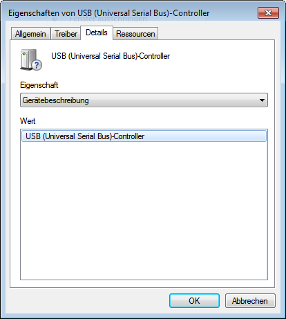
Task: Open the Treiber tab
Action: [x=66, y=34]
